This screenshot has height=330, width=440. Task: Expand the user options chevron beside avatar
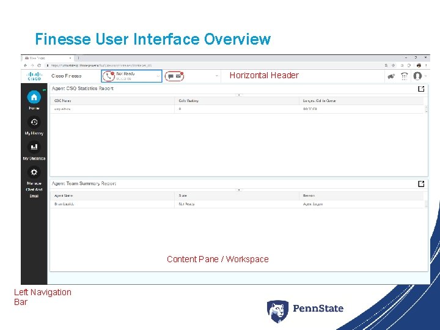tap(426, 76)
